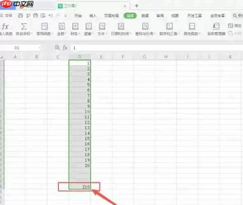Image resolution: width=243 pixels, height=205 pixels.
Task: Open the Lookup and Reference functions icon
Action: coord(145,26)
